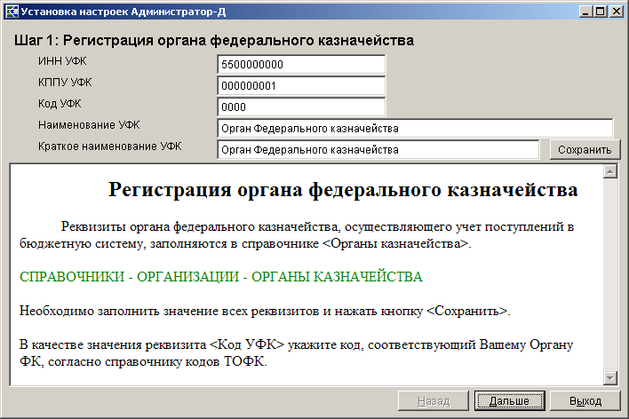
Task: Click the application icon in title bar
Action: [x=12, y=12]
